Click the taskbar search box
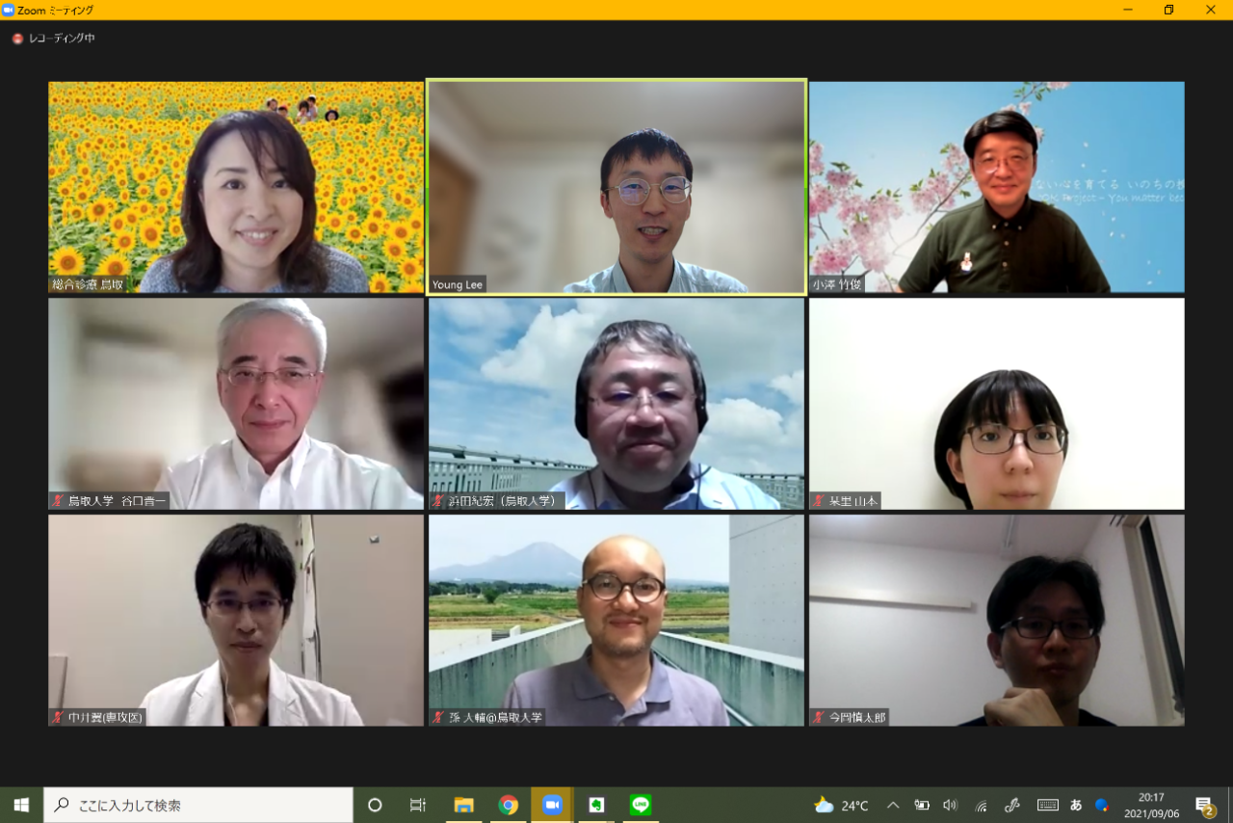1233x823 pixels. (198, 805)
